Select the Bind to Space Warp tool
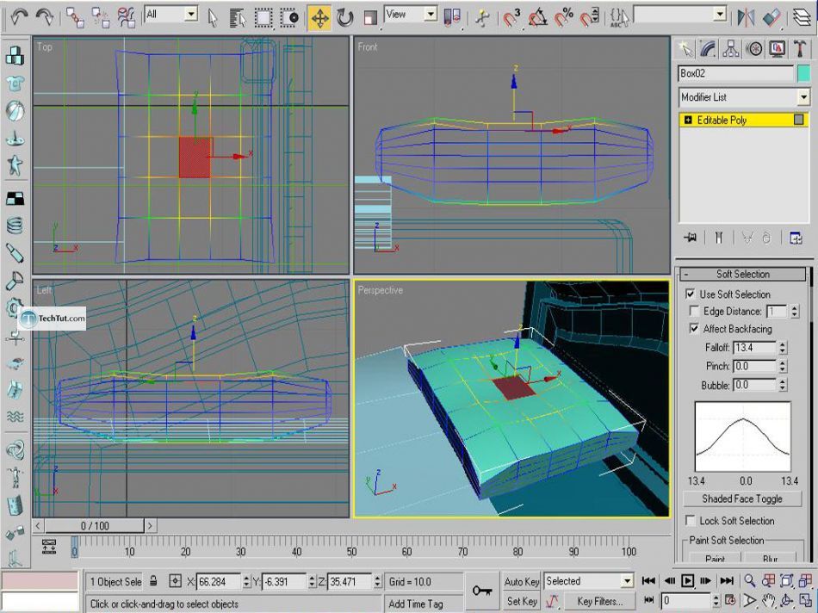 point(127,18)
